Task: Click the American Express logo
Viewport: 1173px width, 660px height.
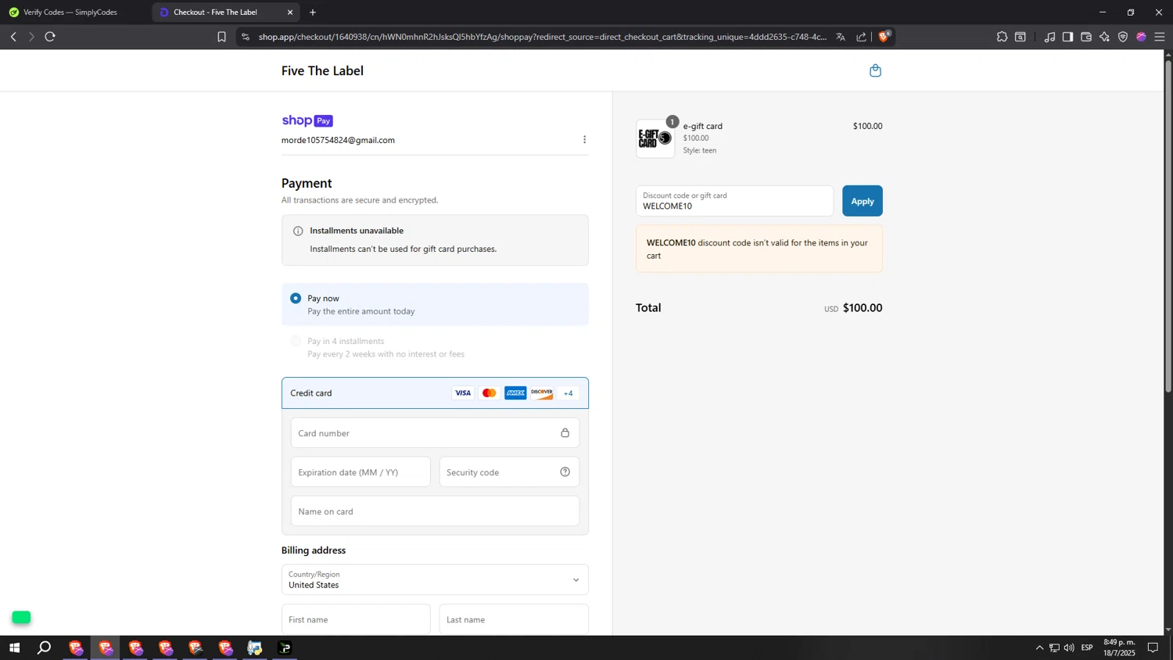Action: 515,393
